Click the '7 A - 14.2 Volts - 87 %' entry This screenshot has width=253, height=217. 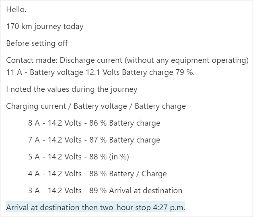point(94,140)
